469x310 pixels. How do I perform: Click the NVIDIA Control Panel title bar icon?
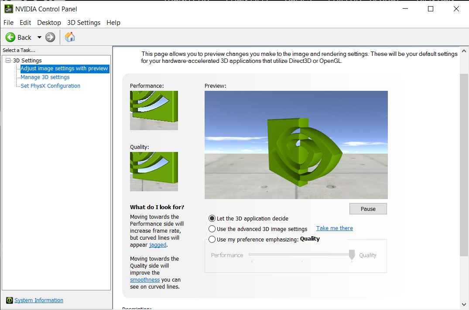point(8,9)
